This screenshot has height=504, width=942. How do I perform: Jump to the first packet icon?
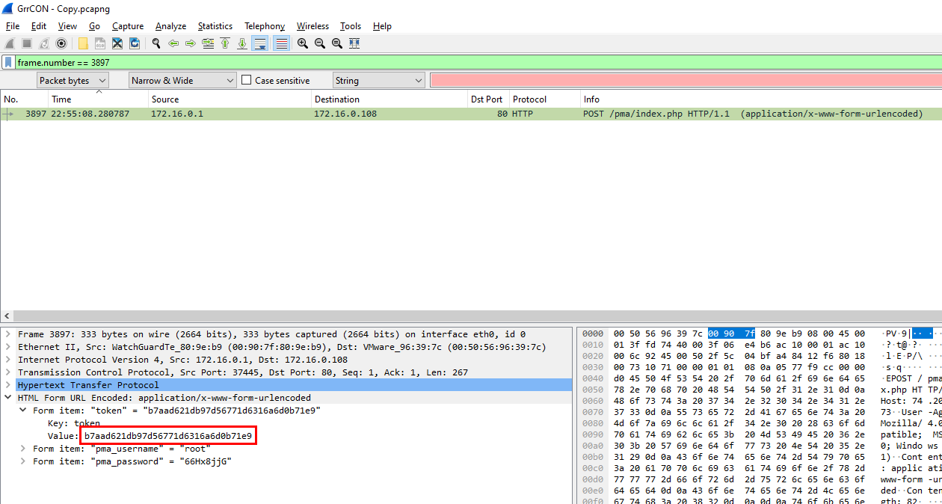[x=225, y=43]
